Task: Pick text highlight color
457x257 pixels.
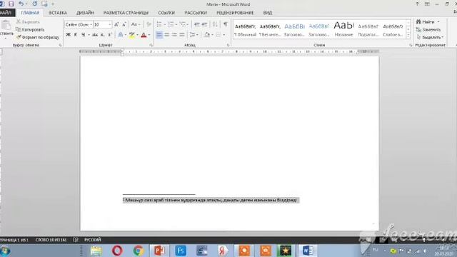Action: tap(131, 35)
